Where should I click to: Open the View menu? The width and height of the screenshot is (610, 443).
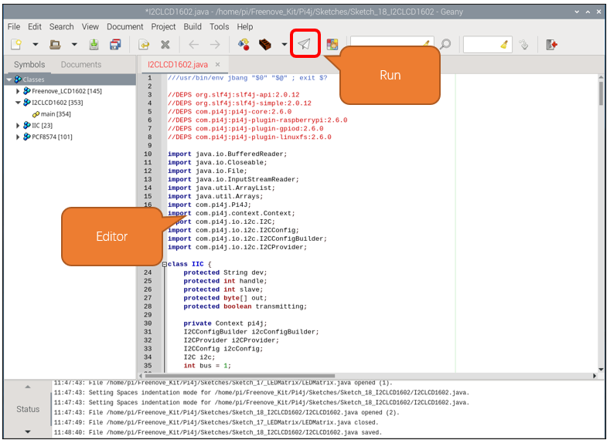[90, 27]
